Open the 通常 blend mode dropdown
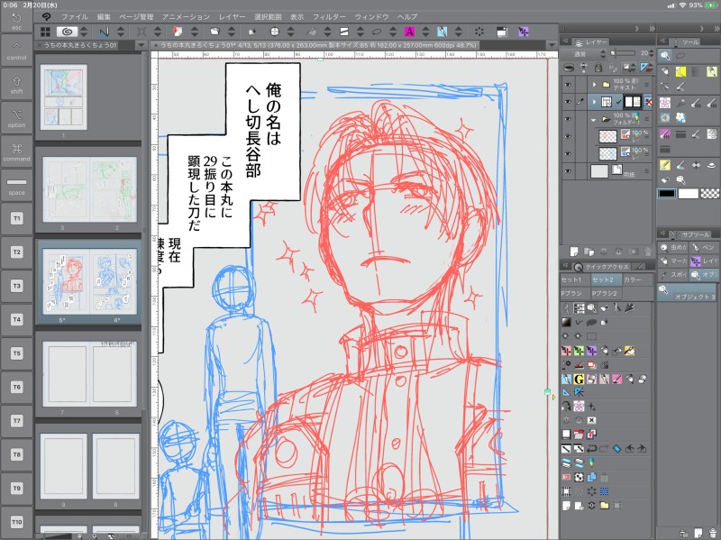The image size is (721, 540). click(584, 54)
